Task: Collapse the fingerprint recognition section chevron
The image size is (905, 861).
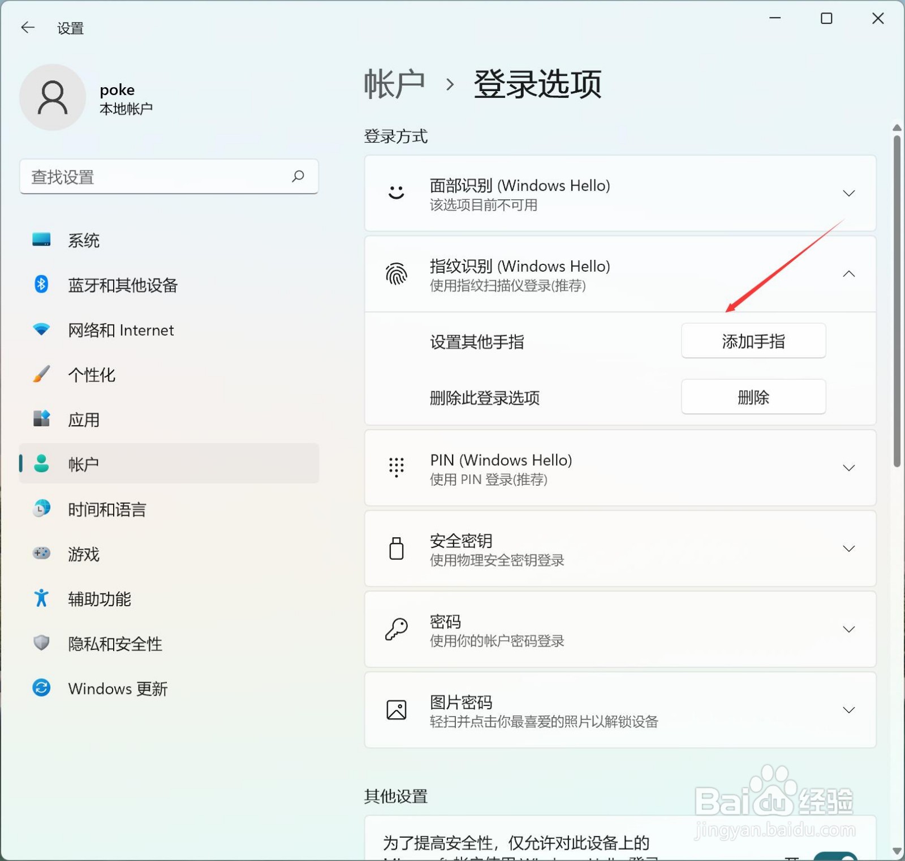Action: (849, 274)
